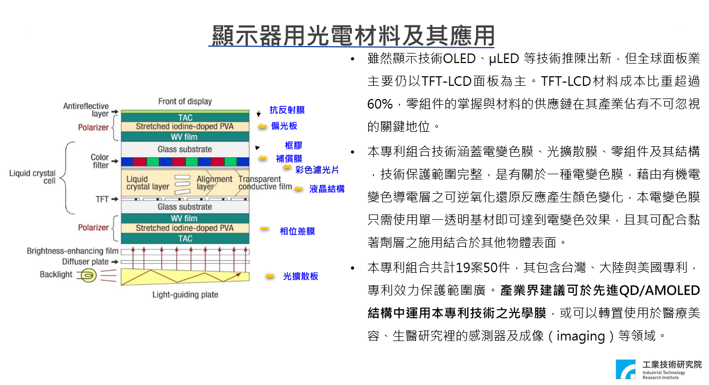Select the yellow arrow next to 補償膜
Screen dimensions: 709x385
click(x=263, y=157)
